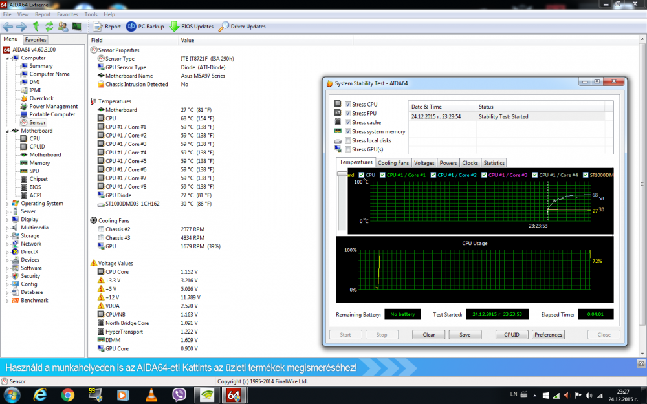Toggle CPU #1 / Core #3 graph checkbox

click(x=484, y=175)
